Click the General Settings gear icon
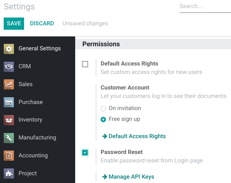Image resolution: width=231 pixels, height=183 pixels. click(9, 49)
